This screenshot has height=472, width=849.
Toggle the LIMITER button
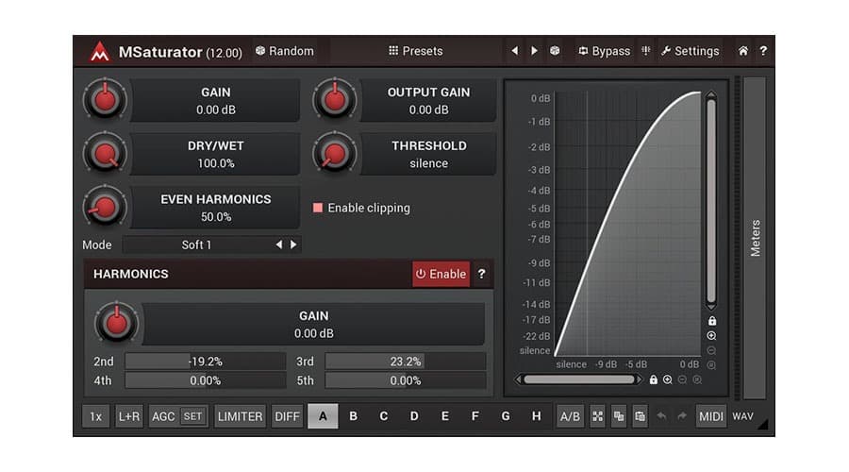click(240, 416)
